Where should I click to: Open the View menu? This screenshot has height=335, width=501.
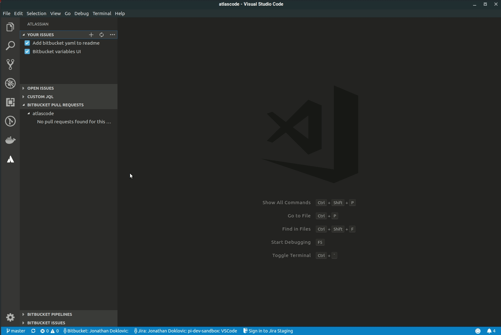point(55,14)
